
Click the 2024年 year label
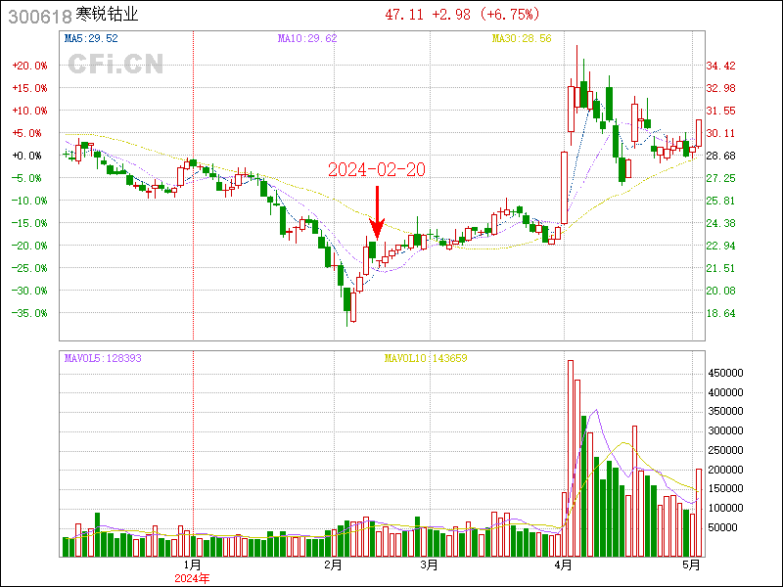click(193, 577)
